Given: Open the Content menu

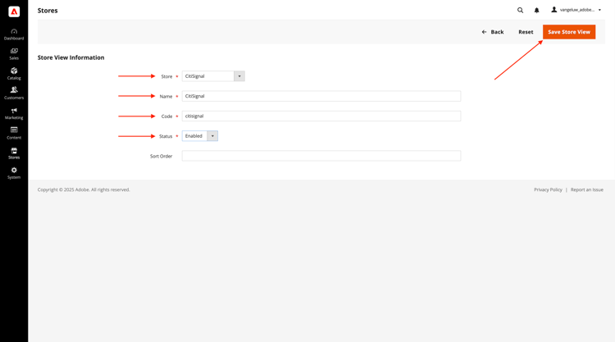Looking at the screenshot, I should (x=14, y=134).
